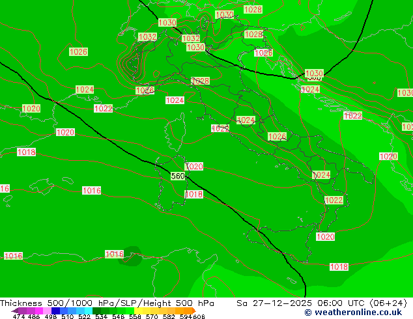Click the title "Thickness 500/1000 hPa/SLP/Height 500 hPa"
Screen dimensions: 413x319
point(107,303)
